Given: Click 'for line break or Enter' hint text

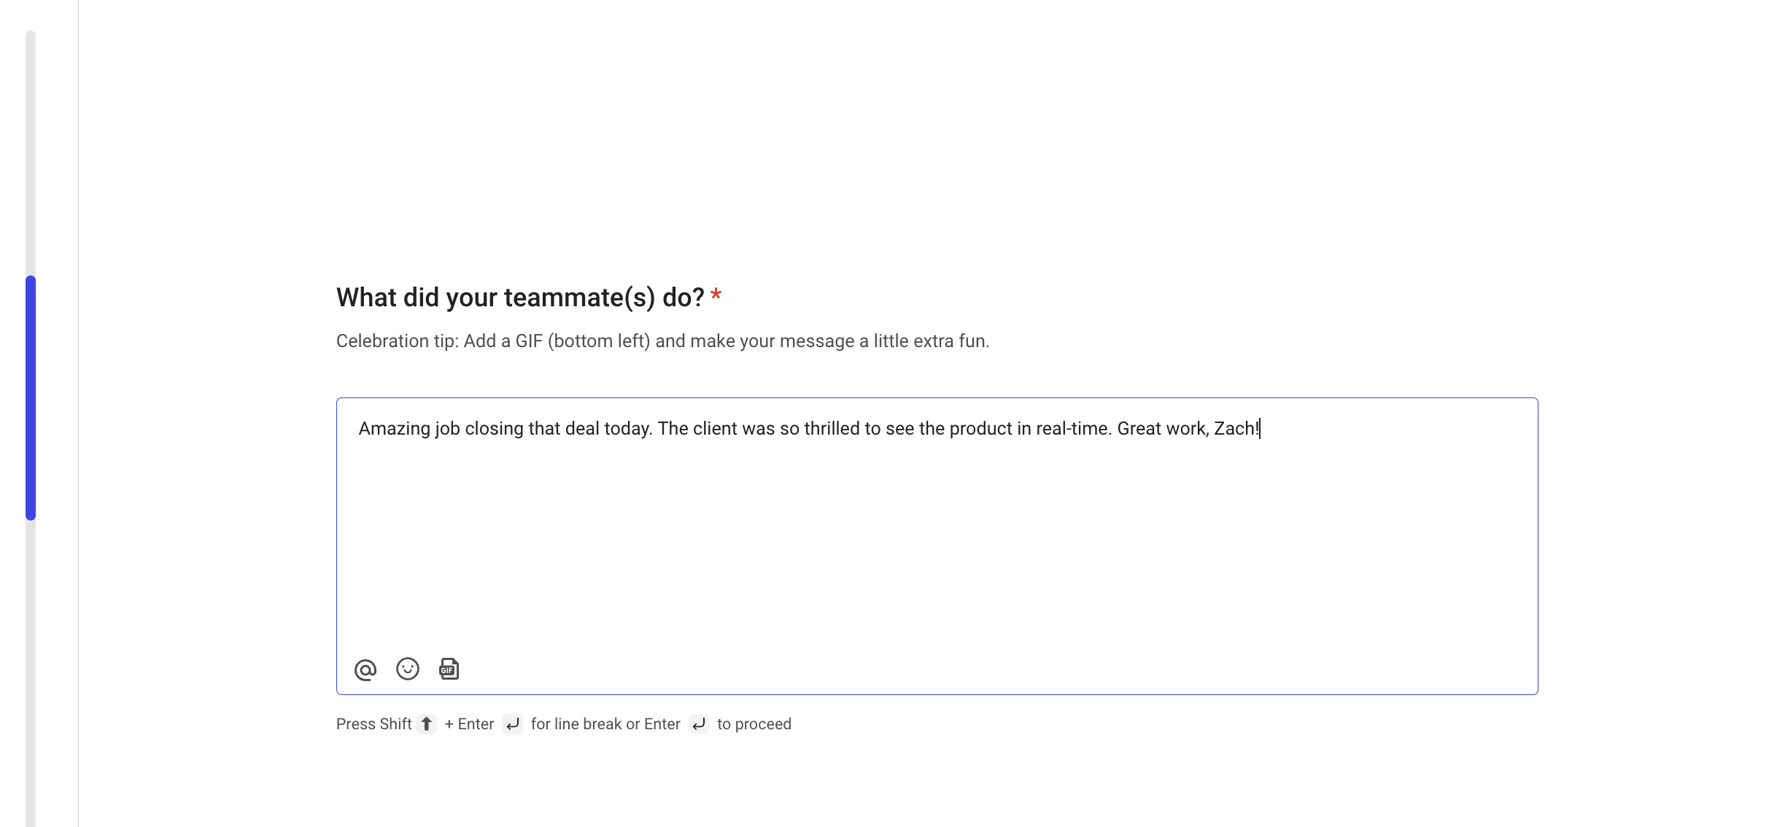Looking at the screenshot, I should (605, 724).
